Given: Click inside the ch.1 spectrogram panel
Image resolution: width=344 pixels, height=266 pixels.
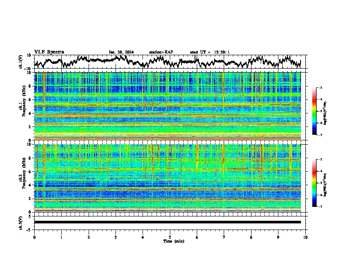Looking at the screenshot, I should [x=168, y=106].
